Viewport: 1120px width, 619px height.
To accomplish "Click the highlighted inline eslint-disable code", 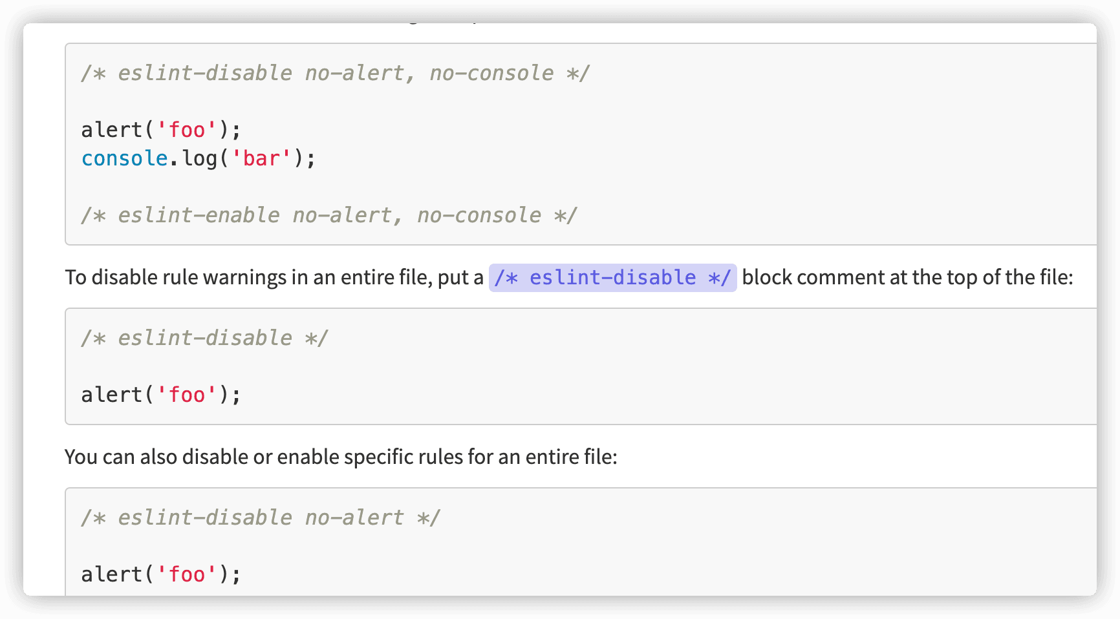I will click(x=612, y=278).
